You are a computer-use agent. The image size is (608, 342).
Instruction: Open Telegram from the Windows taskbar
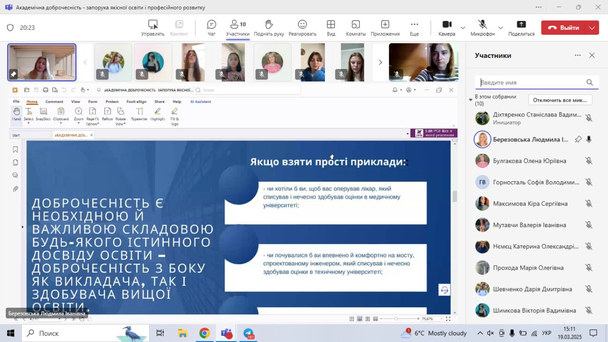249,333
